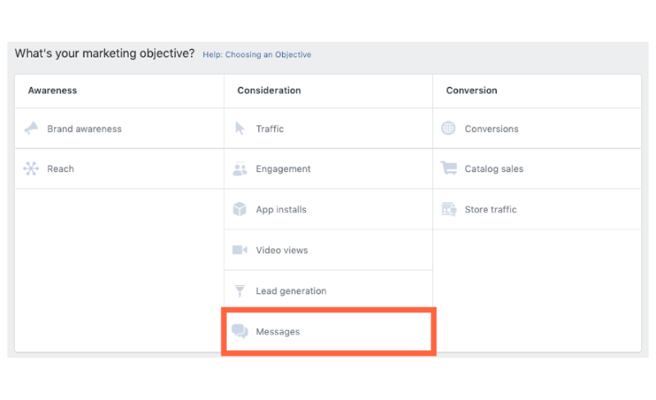Open Help: Choosing an Objective link
This screenshot has width=656, height=400.
(257, 55)
